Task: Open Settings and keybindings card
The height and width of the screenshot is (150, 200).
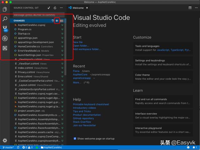Action: [163, 62]
